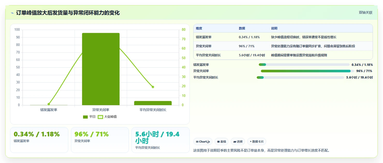
Task: Toggle the 平日 legend swatch
Action: point(85,117)
